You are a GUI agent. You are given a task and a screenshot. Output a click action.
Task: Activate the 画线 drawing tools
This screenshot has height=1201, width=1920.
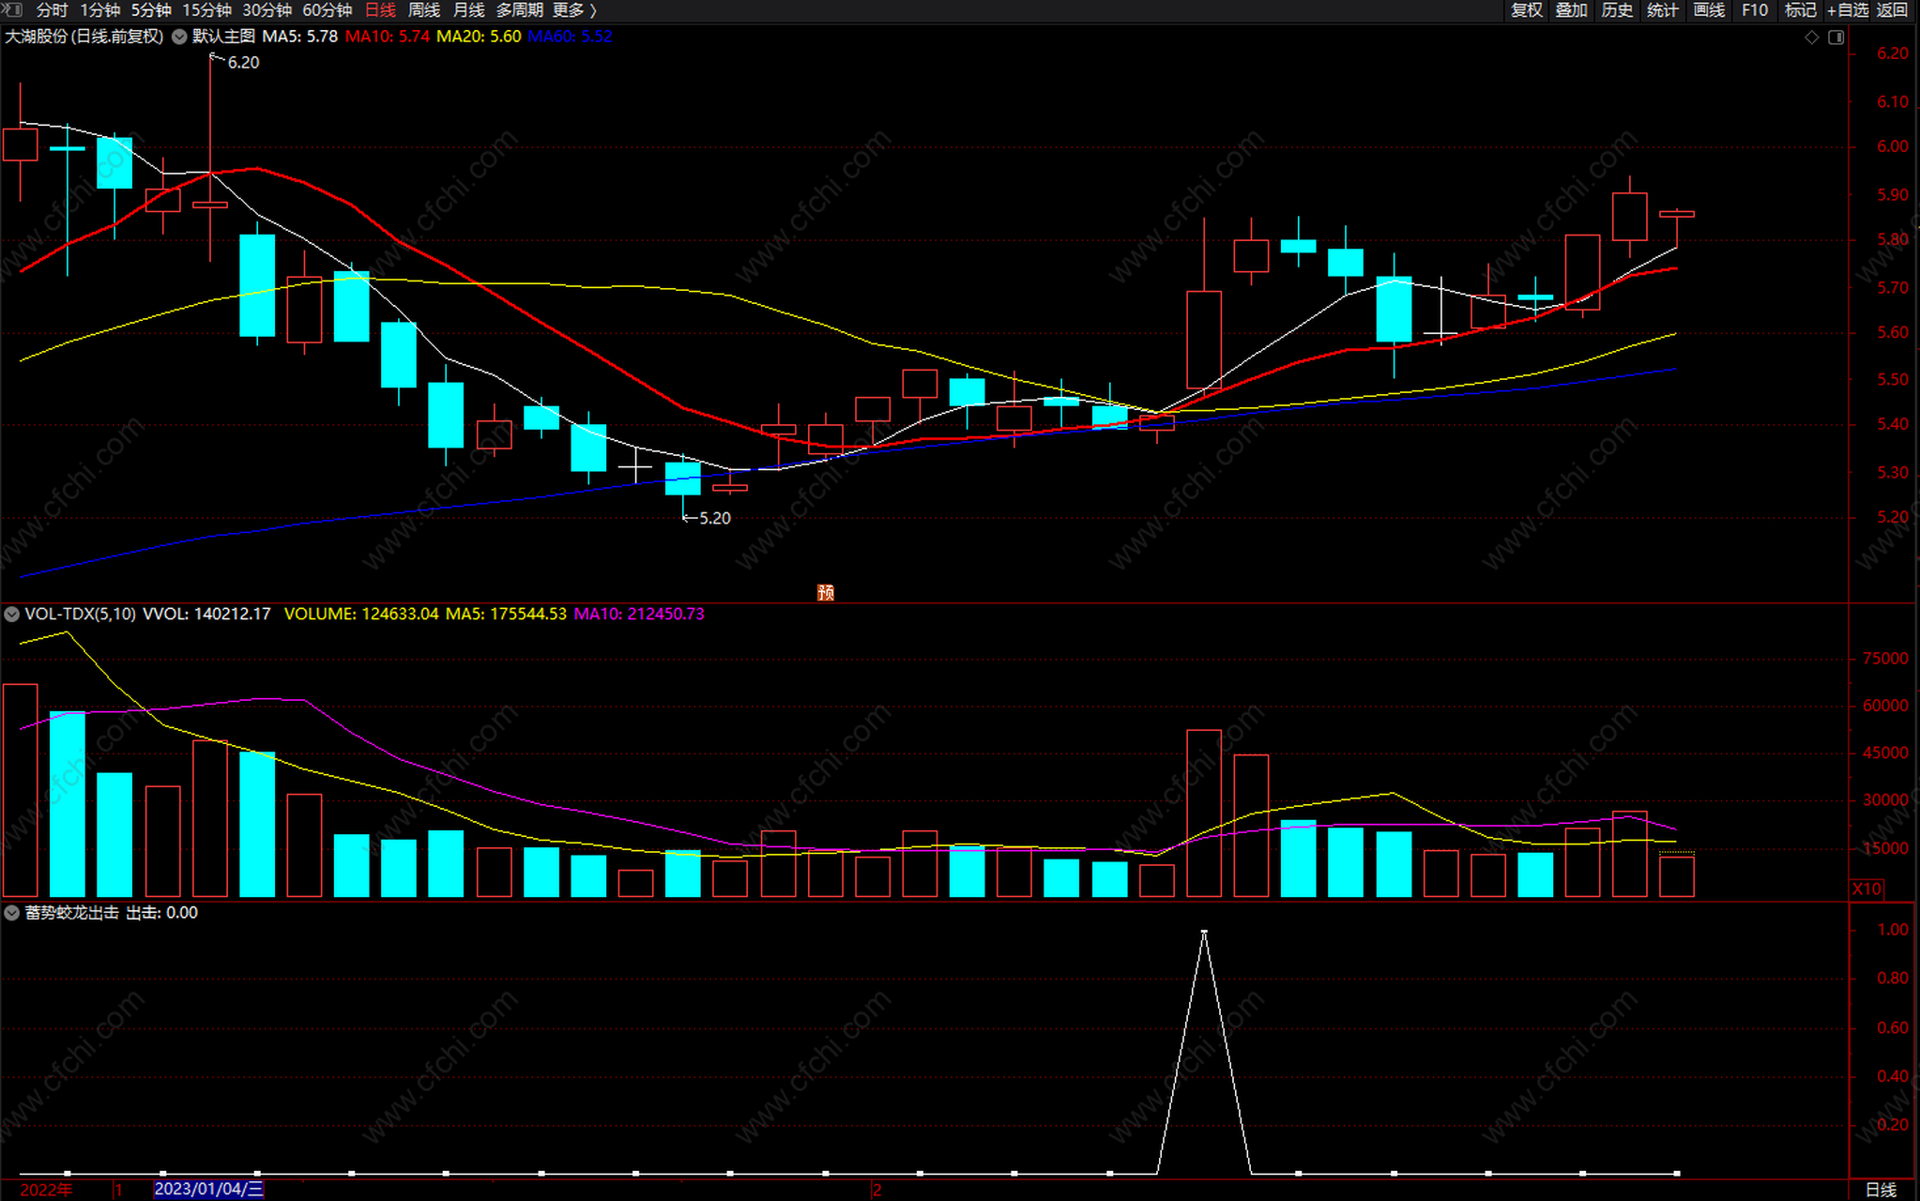pos(1709,10)
